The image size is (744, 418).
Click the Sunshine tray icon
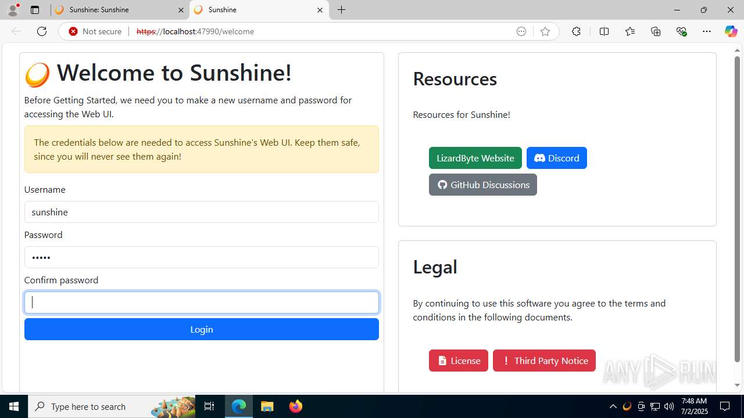[627, 406]
